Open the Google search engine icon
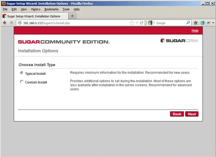Screen dimensions: 216x157 click(x=150, y=23)
